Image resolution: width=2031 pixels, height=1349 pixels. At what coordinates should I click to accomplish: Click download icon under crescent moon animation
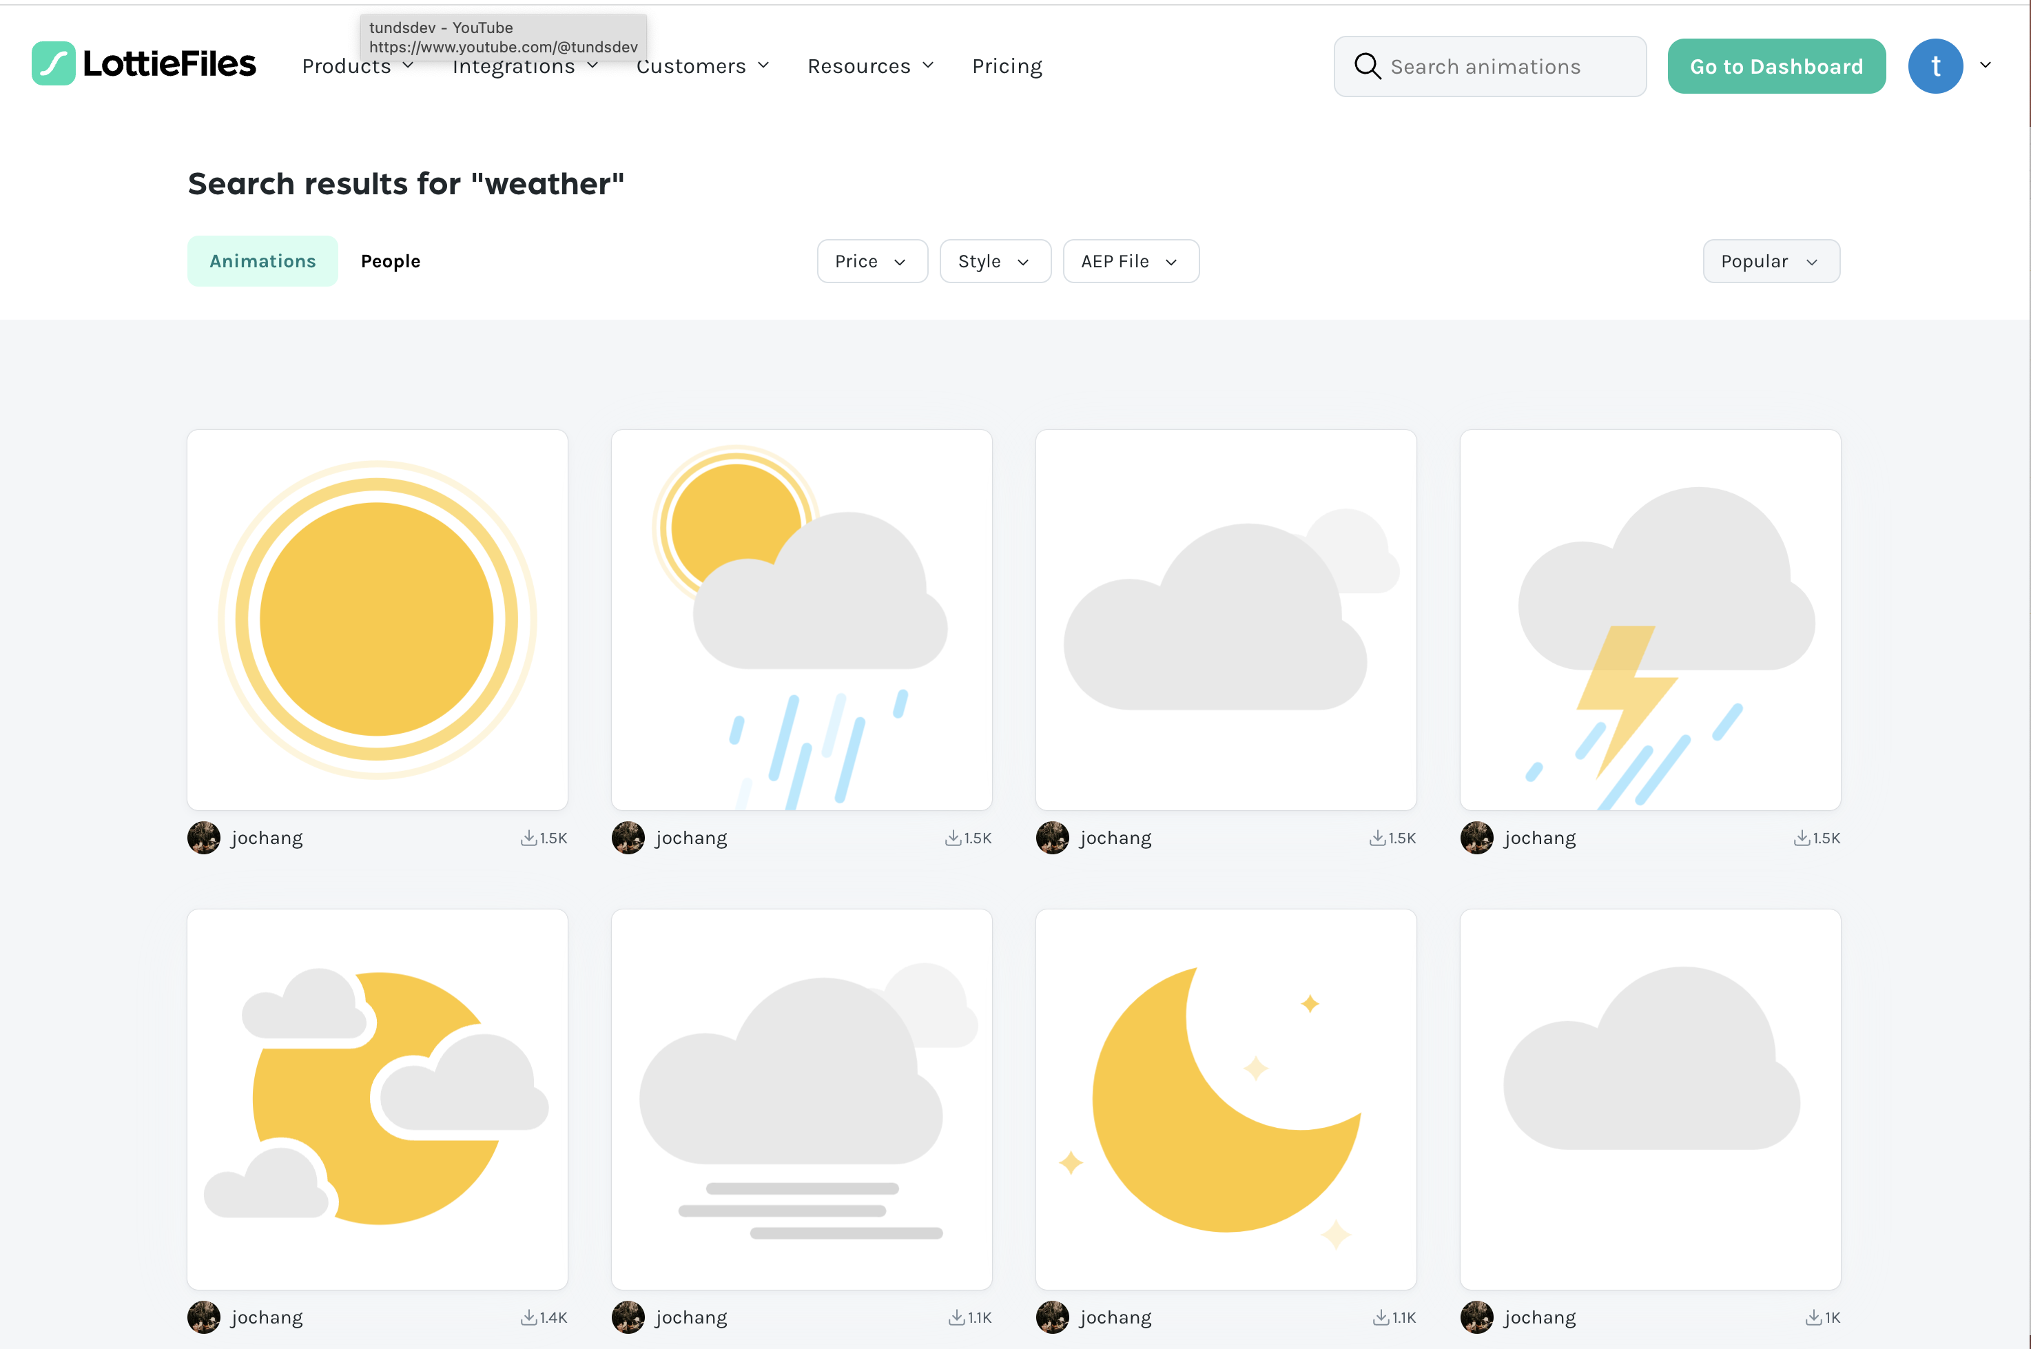tap(1380, 1317)
